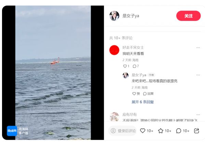The width and height of the screenshot is (205, 142).
Task: Open 是女子ya profile avatar in the header
Action: tap(114, 16)
